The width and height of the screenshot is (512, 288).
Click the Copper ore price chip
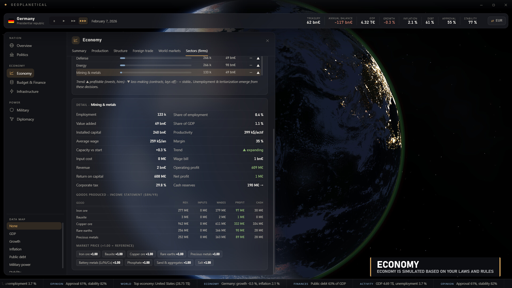(x=141, y=254)
